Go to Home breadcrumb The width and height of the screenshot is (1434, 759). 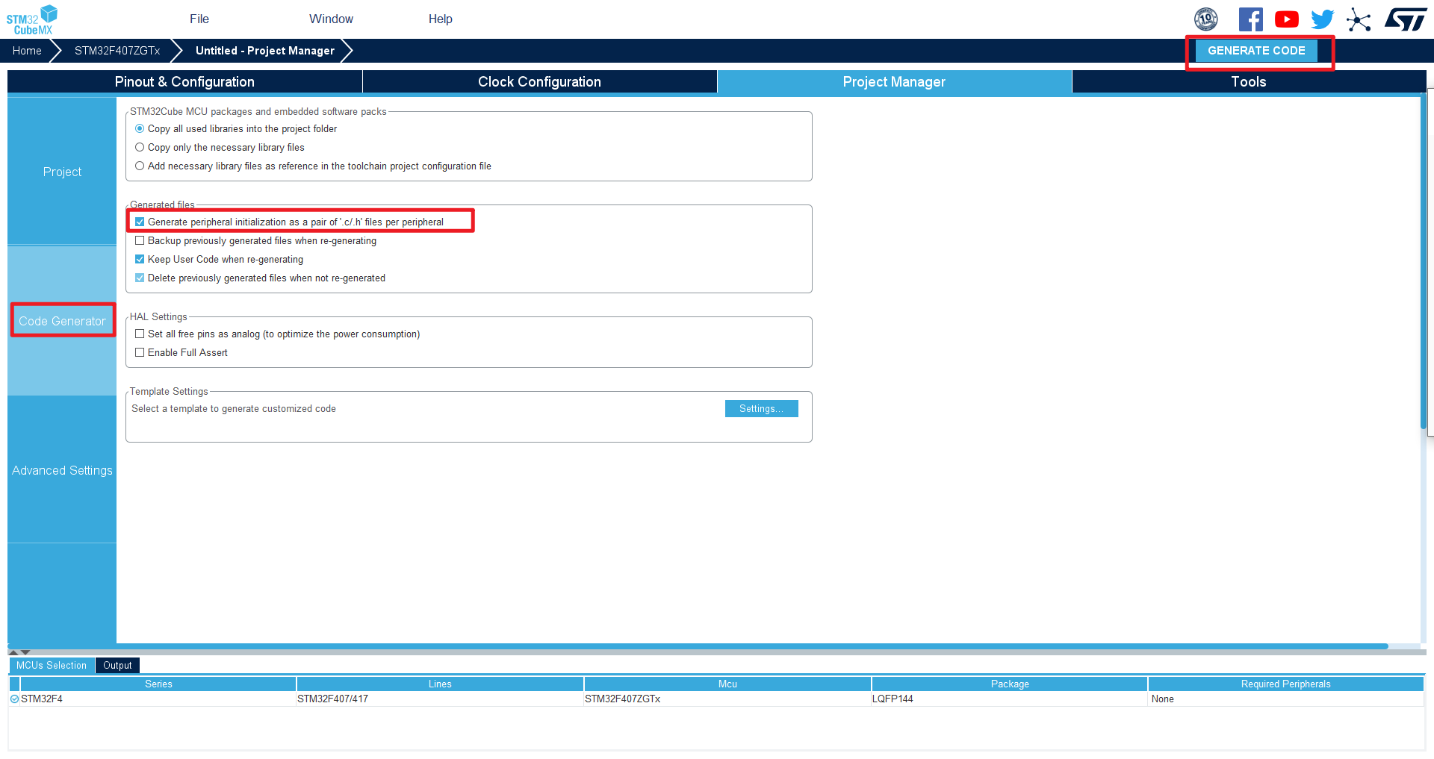click(x=27, y=51)
